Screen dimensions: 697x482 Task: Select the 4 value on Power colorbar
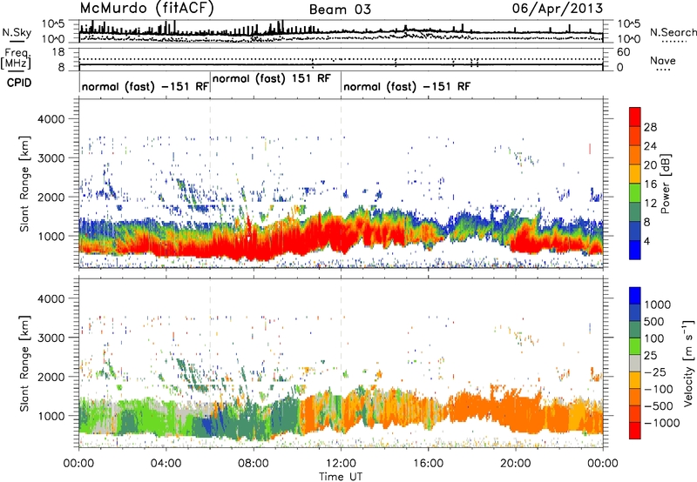(646, 242)
